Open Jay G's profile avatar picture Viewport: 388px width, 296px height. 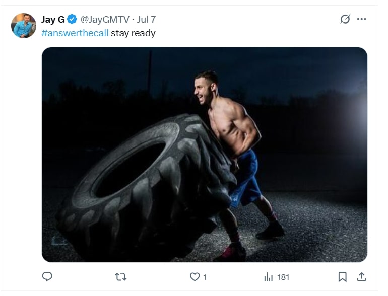pyautogui.click(x=24, y=26)
